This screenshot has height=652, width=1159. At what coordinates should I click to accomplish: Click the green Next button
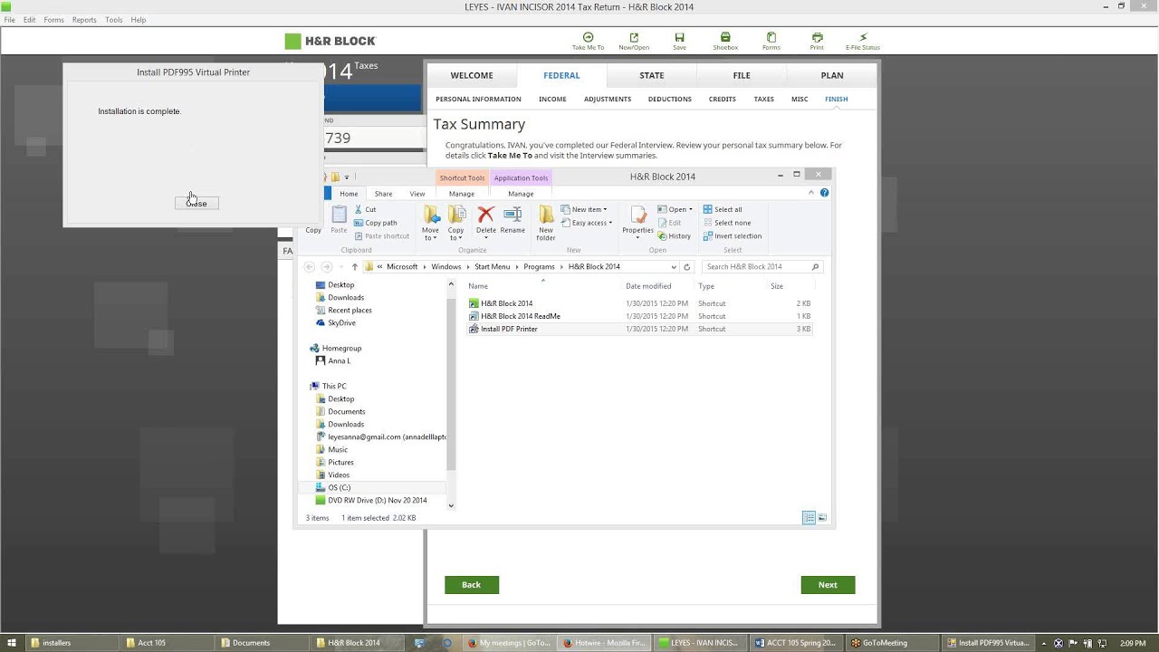click(x=828, y=585)
